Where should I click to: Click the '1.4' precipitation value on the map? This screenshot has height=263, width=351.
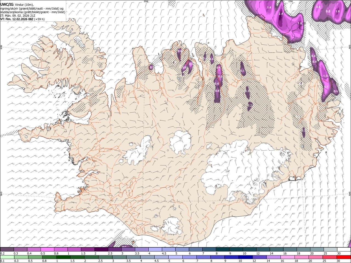269,7
